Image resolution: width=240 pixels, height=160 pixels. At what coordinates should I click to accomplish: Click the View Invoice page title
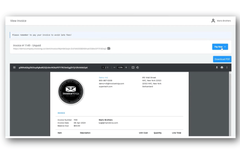[18, 20]
